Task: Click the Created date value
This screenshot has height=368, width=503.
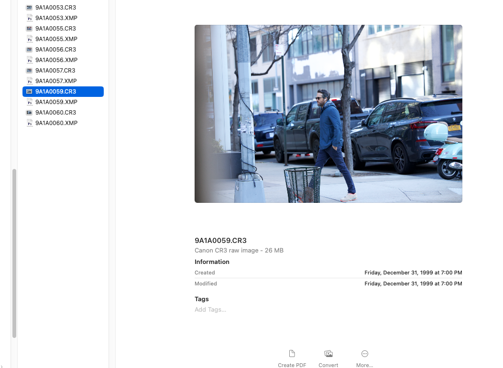Action: [413, 273]
